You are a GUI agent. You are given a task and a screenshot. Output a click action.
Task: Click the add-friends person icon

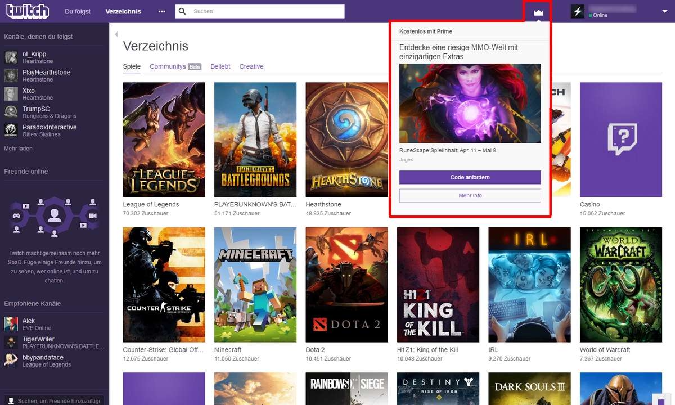coord(11,401)
